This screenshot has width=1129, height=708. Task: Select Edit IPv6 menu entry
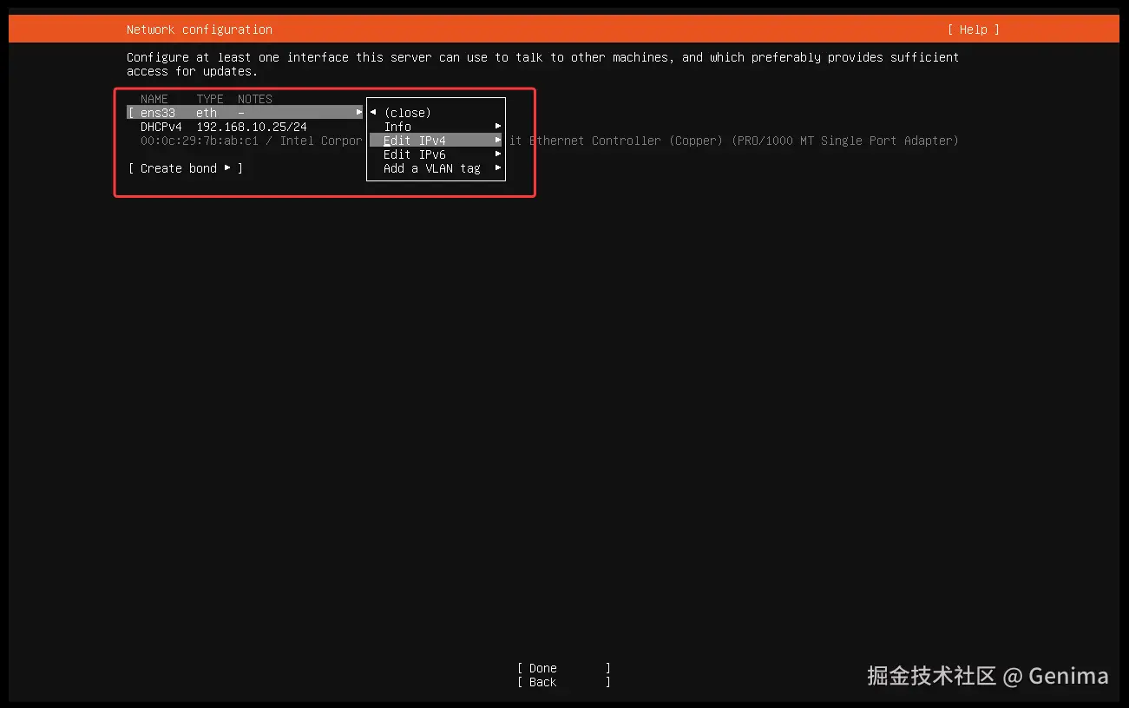(436, 154)
